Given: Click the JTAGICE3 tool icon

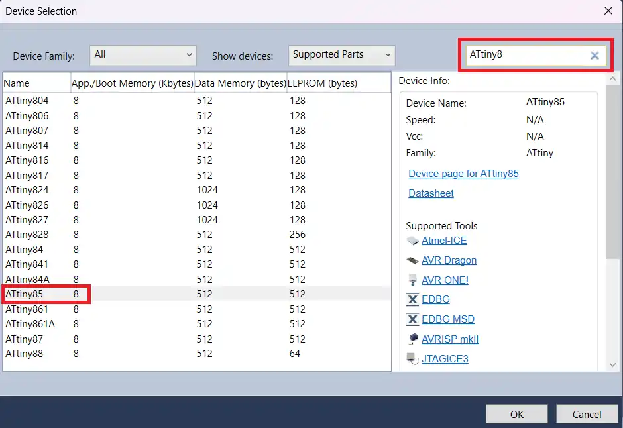Looking at the screenshot, I should pyautogui.click(x=412, y=359).
